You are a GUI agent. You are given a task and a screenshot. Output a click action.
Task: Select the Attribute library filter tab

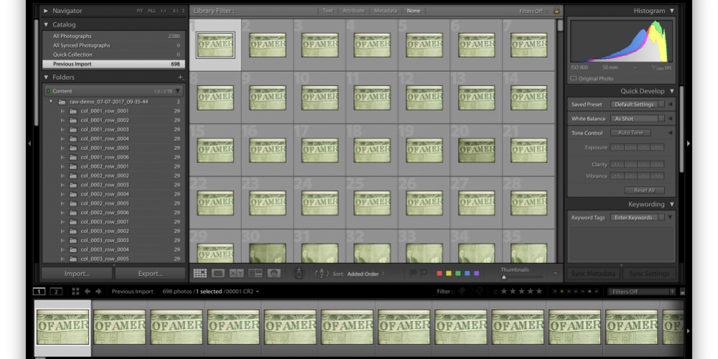click(x=353, y=11)
